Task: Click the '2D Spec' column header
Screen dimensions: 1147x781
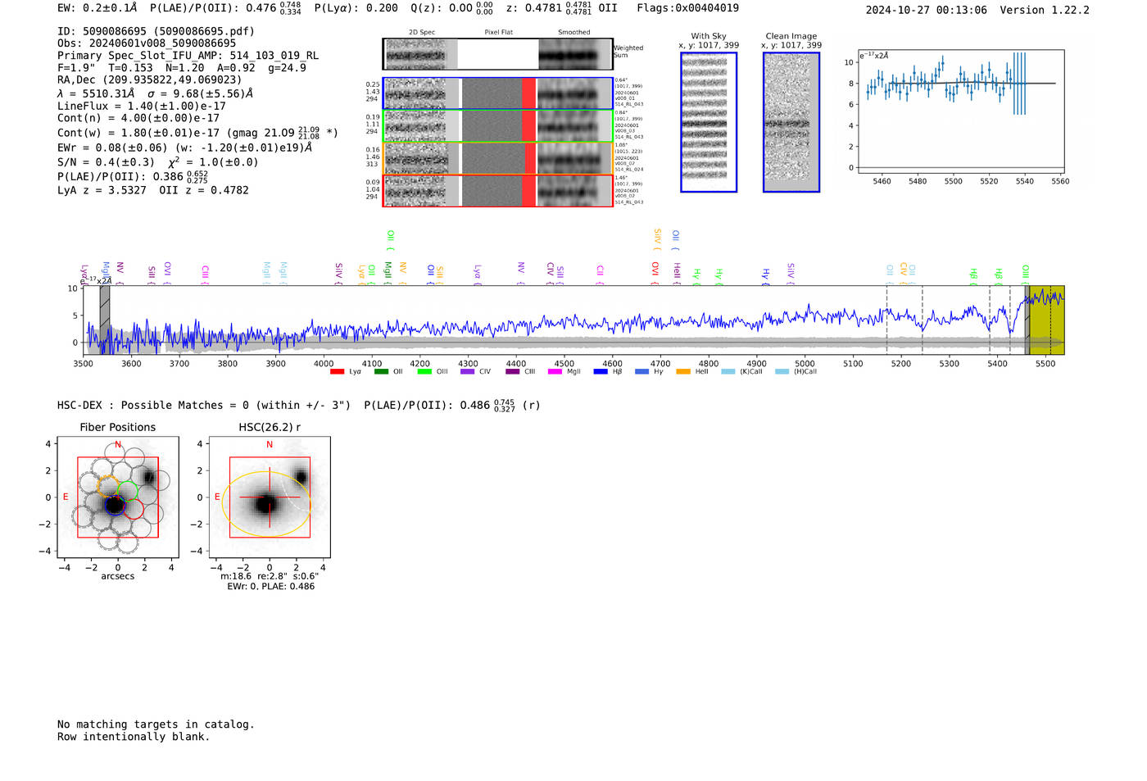Action: (x=422, y=33)
